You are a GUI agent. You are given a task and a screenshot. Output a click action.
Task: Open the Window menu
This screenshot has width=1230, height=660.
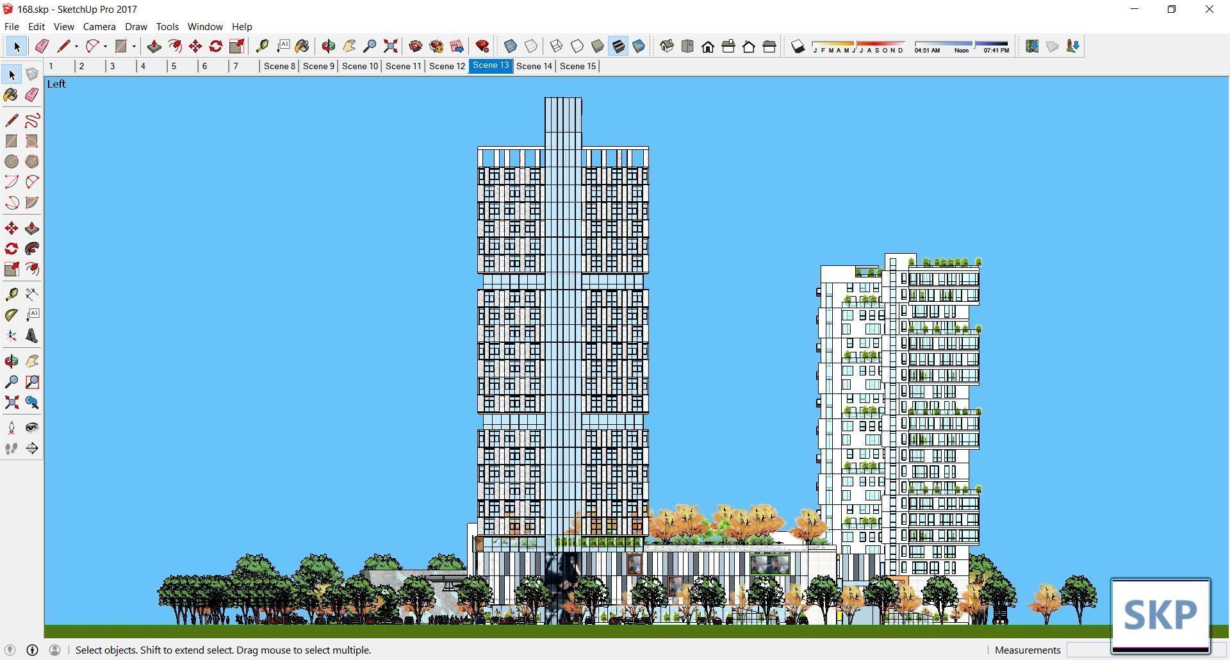tap(205, 26)
